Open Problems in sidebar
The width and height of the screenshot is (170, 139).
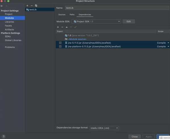pos(10,47)
